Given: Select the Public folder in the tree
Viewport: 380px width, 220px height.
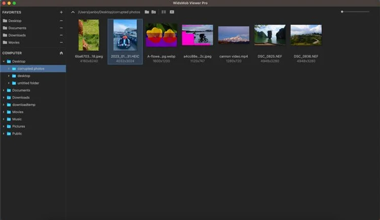Looking at the screenshot, I should [x=17, y=134].
